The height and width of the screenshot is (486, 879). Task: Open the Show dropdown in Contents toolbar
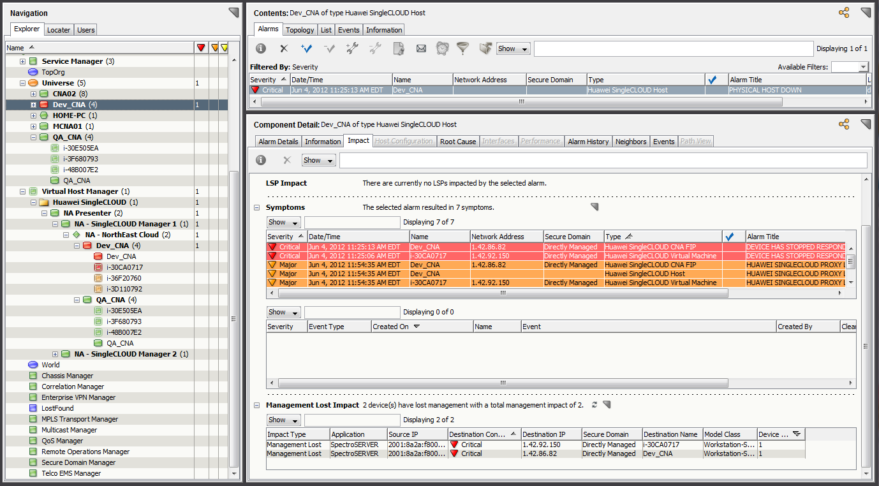513,48
